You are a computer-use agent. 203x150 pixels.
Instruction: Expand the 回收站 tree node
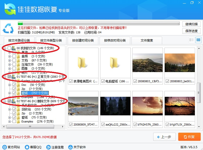9,109
